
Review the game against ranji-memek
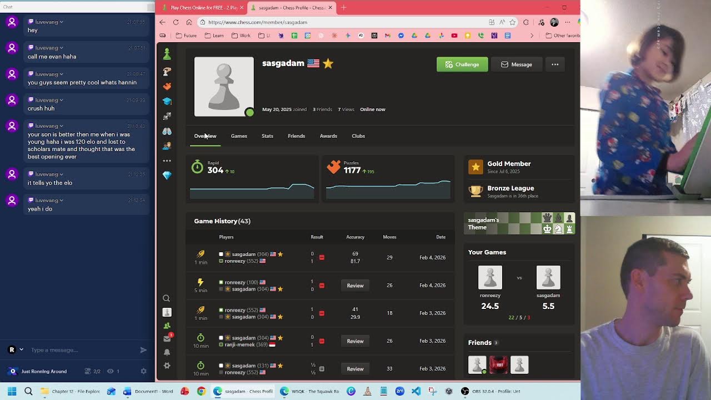coord(355,341)
